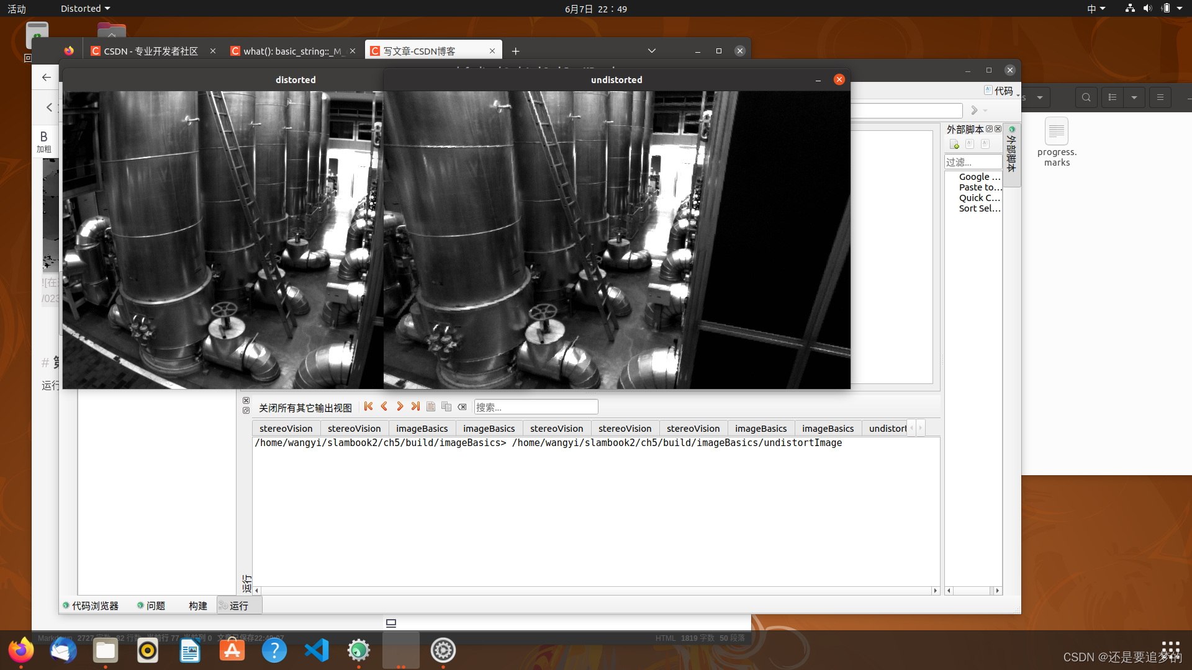Click the remove external script icon
The image size is (1192, 670).
pos(985,145)
